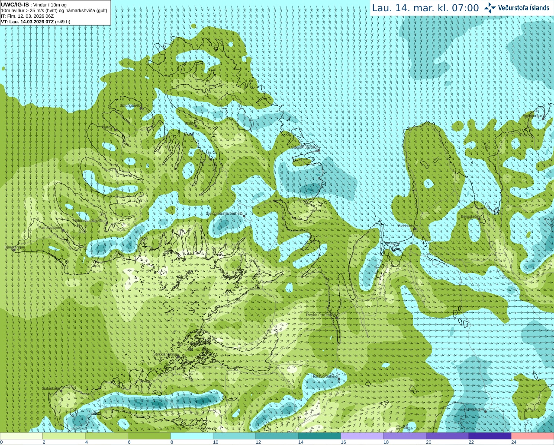Click the Patreksfjörður station label

tap(50, 227)
